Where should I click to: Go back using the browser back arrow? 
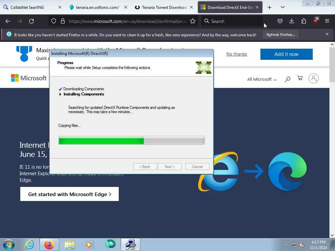(x=8, y=21)
